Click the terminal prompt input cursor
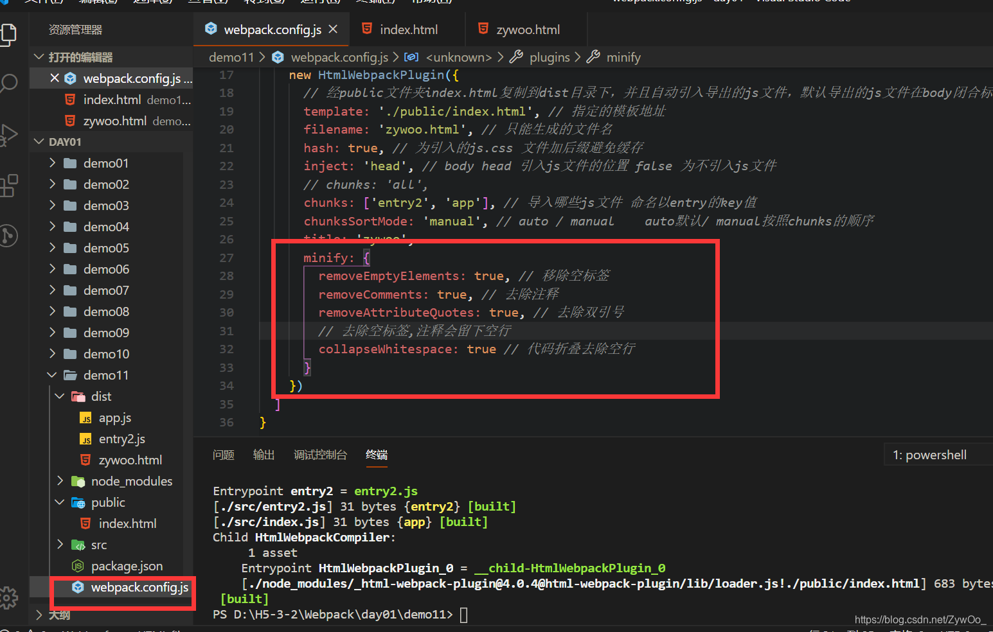 463,615
